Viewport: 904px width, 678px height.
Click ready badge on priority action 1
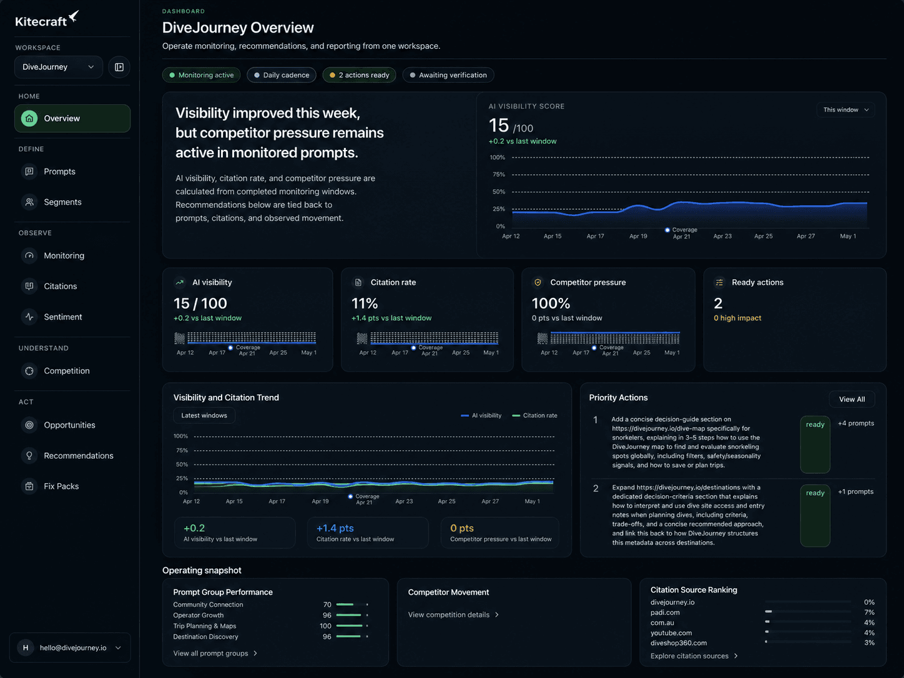[x=815, y=445]
